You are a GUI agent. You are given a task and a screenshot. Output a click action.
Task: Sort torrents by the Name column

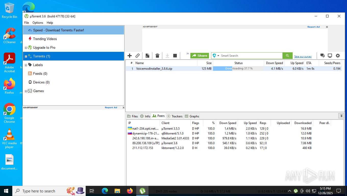tap(166, 63)
